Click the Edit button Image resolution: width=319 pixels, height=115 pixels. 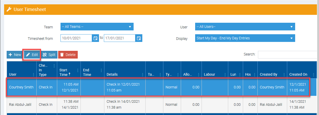point(32,55)
